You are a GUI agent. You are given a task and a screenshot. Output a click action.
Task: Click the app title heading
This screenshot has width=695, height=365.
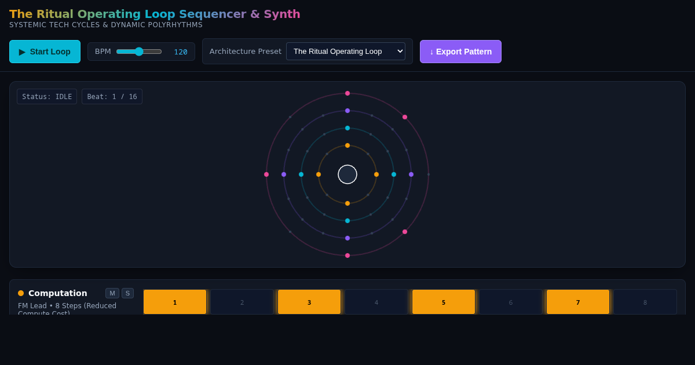(x=155, y=14)
